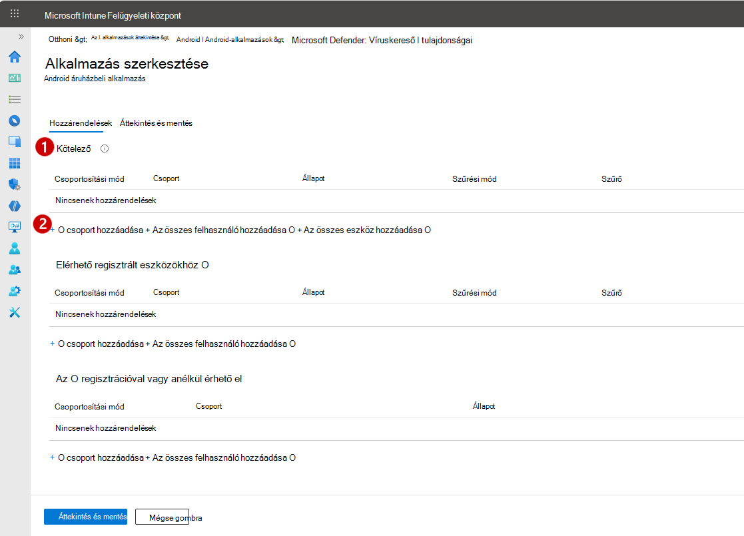Screen dimensions: 744x536
Task: Click Szűrő header in Elérhető regisztrált table
Action: [611, 293]
